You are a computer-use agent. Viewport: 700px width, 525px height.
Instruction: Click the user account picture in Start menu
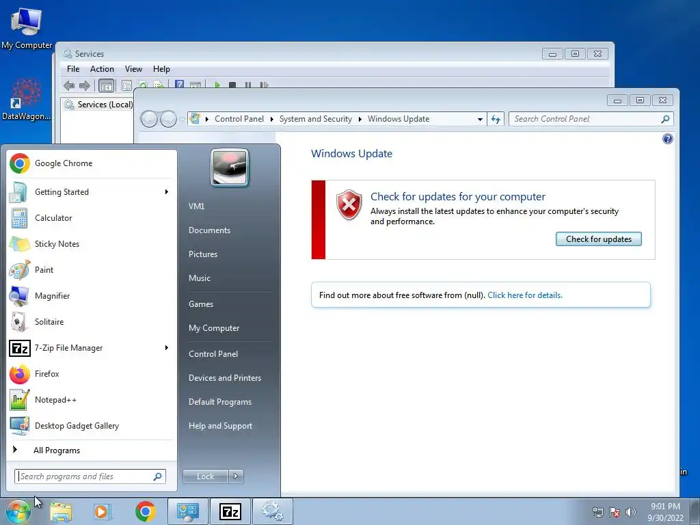point(230,168)
